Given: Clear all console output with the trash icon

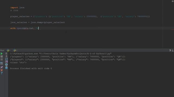Looking at the screenshot, I should pyautogui.click(x=6, y=68).
